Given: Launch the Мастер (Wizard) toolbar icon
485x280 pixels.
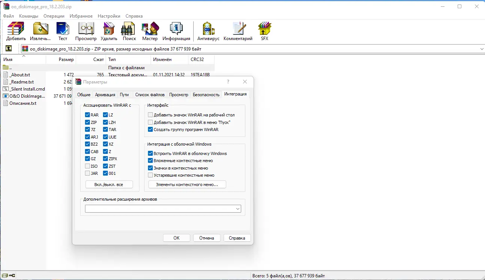Looking at the screenshot, I should coord(150,29).
